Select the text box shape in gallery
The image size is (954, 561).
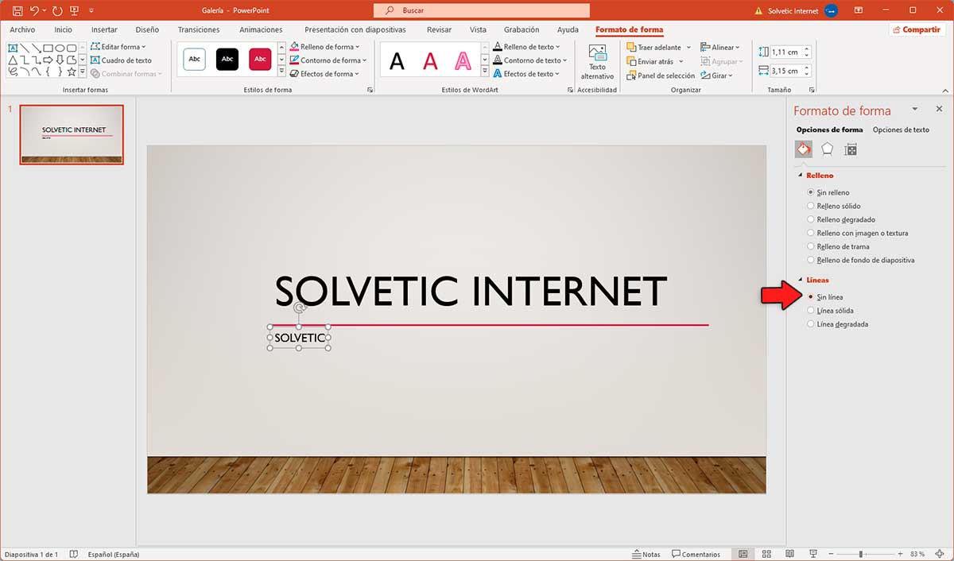(12, 48)
